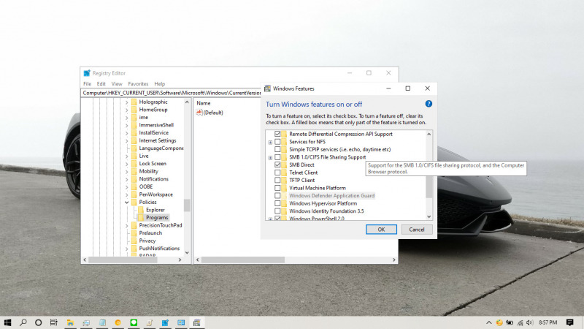Expand the Lock Screen registry key

click(x=126, y=163)
